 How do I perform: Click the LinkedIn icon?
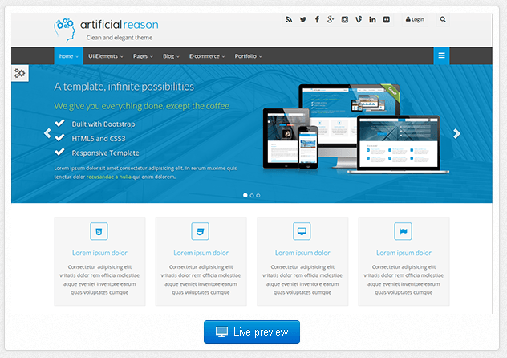pyautogui.click(x=372, y=19)
